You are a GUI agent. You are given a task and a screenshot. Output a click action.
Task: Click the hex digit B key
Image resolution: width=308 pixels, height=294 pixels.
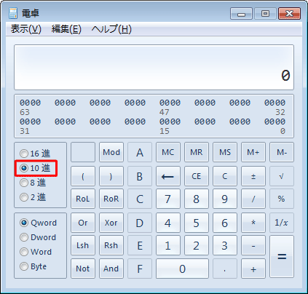tap(140, 176)
